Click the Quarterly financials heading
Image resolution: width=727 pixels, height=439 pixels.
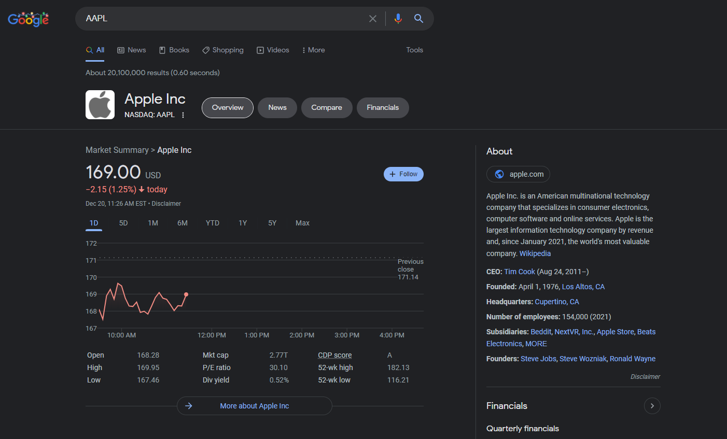coord(523,429)
